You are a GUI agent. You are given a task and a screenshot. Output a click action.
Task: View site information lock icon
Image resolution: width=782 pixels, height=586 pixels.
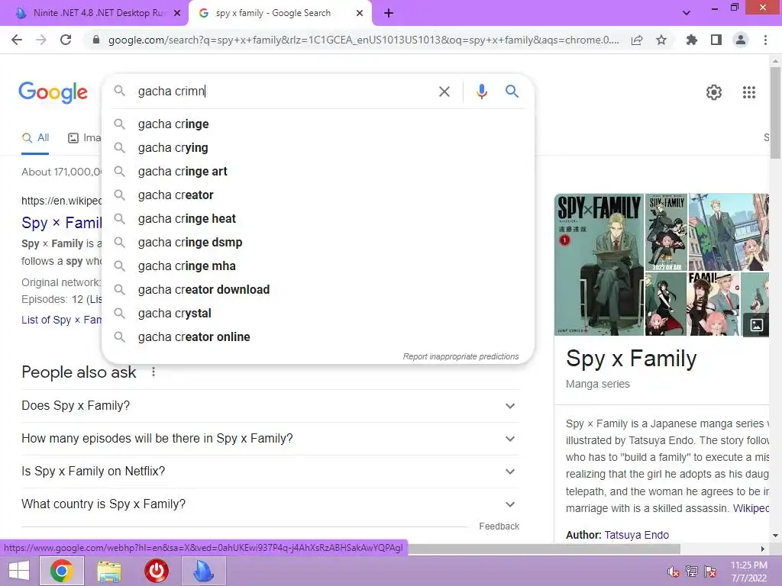click(x=96, y=40)
